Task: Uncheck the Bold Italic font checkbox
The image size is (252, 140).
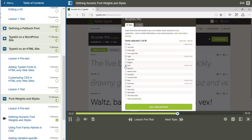Action: coord(126,83)
